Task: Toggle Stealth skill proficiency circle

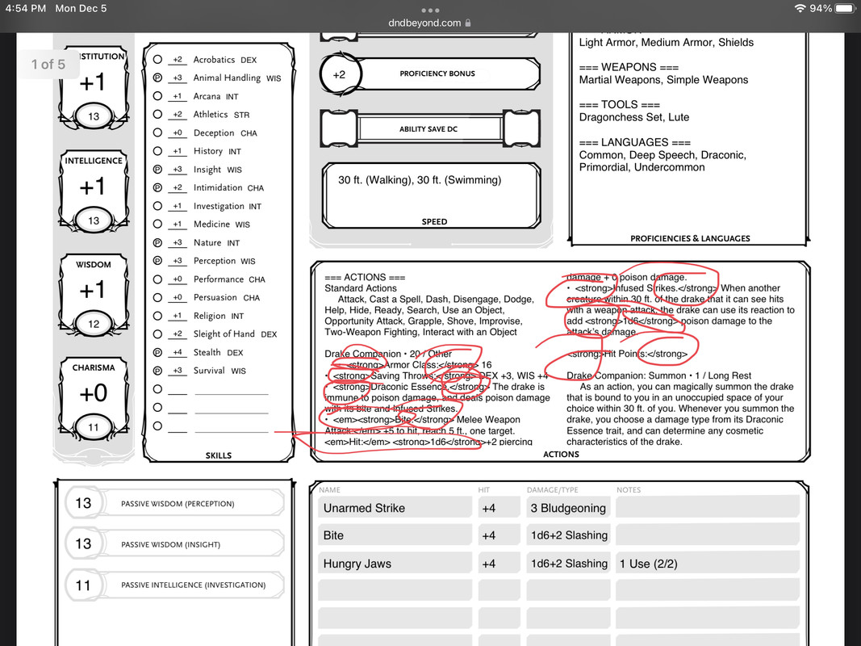Action: [x=157, y=352]
